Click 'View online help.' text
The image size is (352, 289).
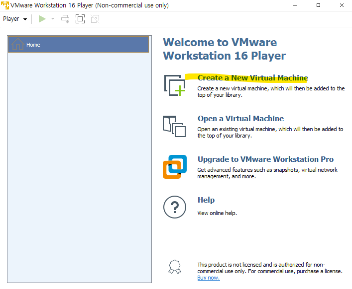pyautogui.click(x=217, y=213)
